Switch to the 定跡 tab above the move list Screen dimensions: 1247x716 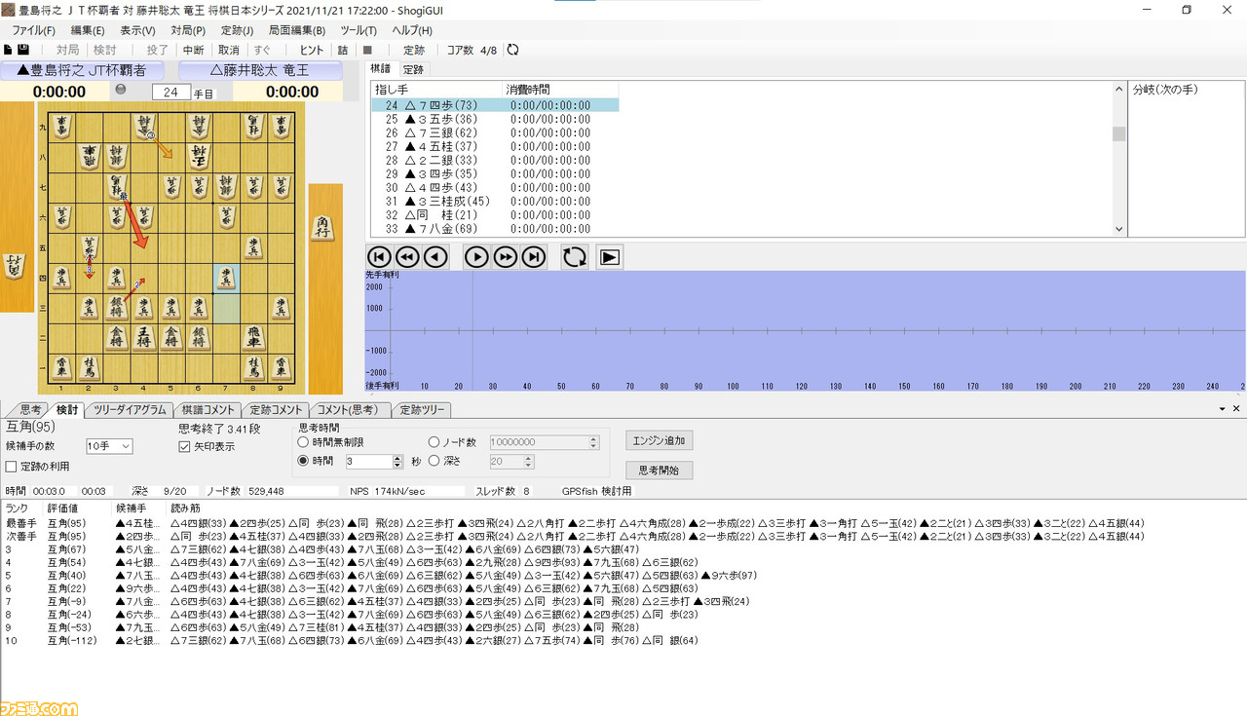[x=413, y=69]
